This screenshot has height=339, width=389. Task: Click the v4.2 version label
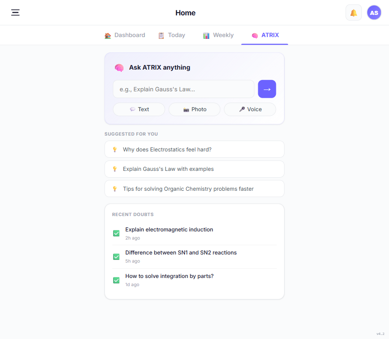click(380, 334)
